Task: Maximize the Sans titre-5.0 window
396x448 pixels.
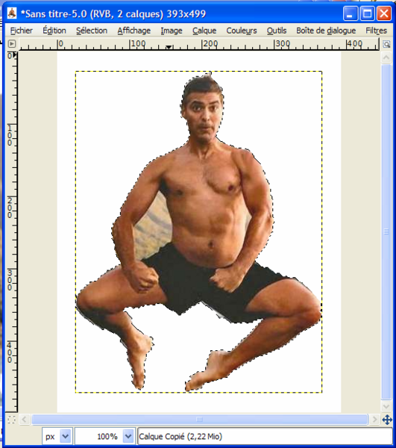Action: pos(367,13)
